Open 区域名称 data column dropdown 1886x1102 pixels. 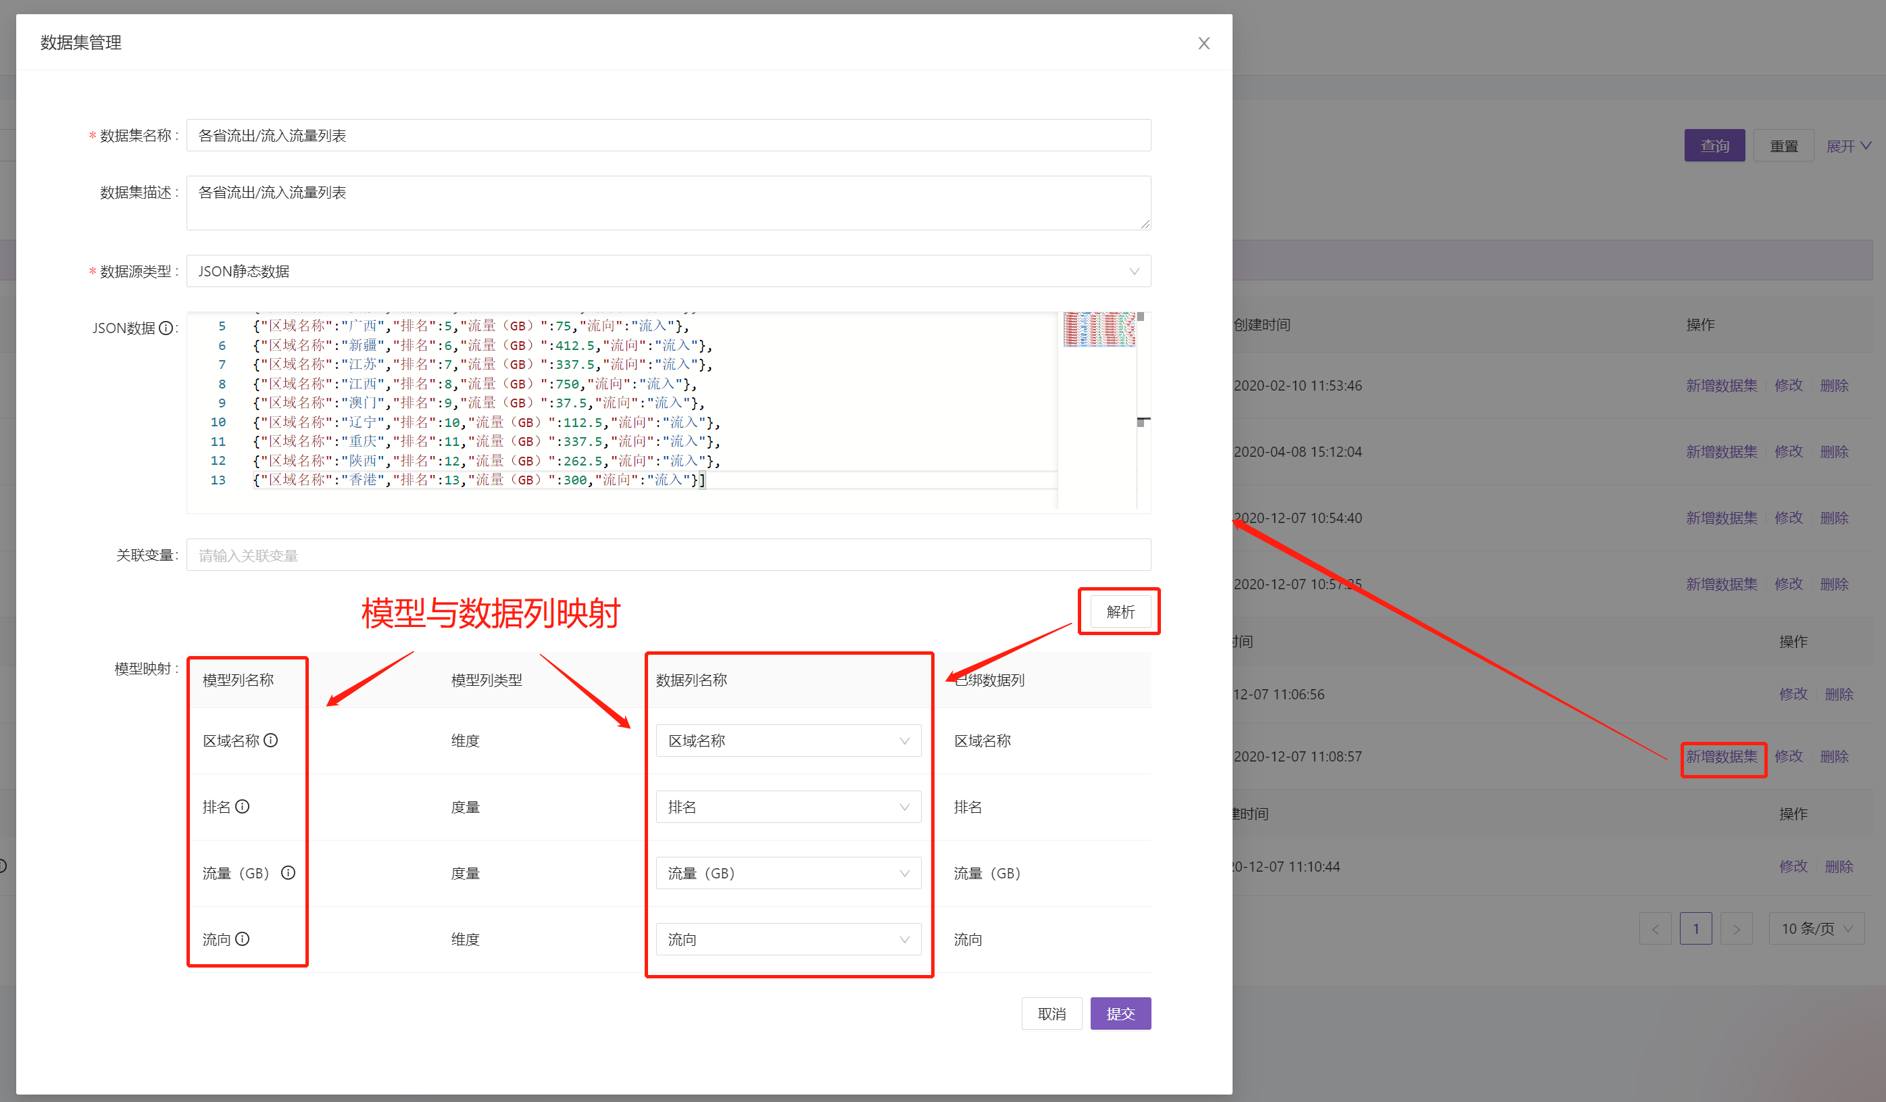tap(788, 741)
